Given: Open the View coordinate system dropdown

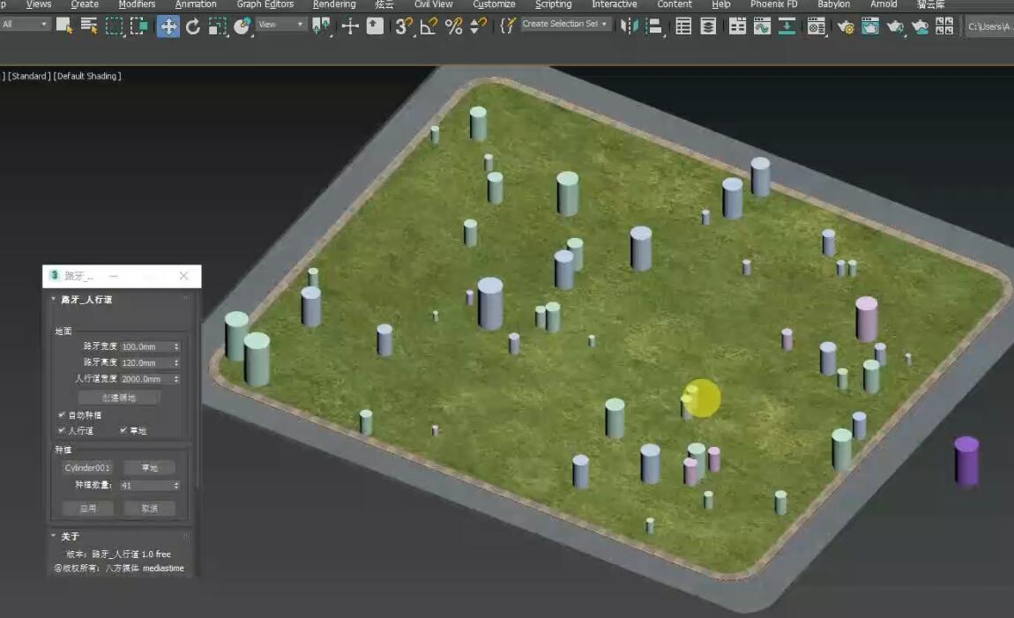Looking at the screenshot, I should tap(281, 25).
